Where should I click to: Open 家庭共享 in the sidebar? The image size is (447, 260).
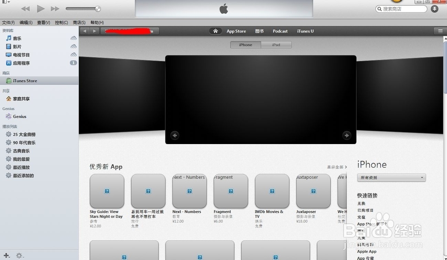pos(21,99)
